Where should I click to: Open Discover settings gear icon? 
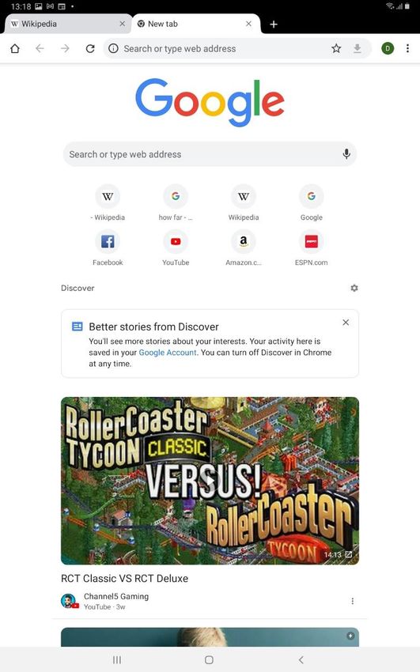[x=354, y=288]
